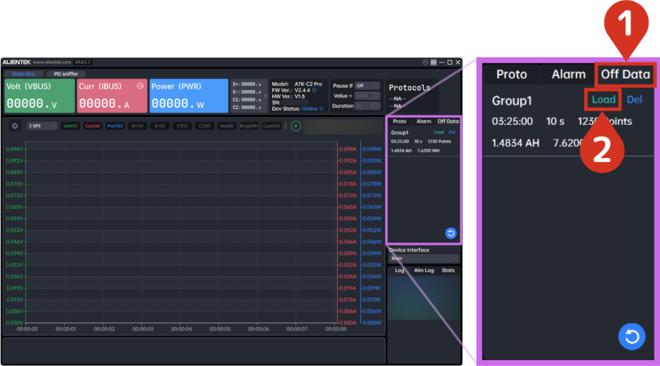Toggle the Curr(A) channel
The image size is (660, 366).
pos(92,126)
